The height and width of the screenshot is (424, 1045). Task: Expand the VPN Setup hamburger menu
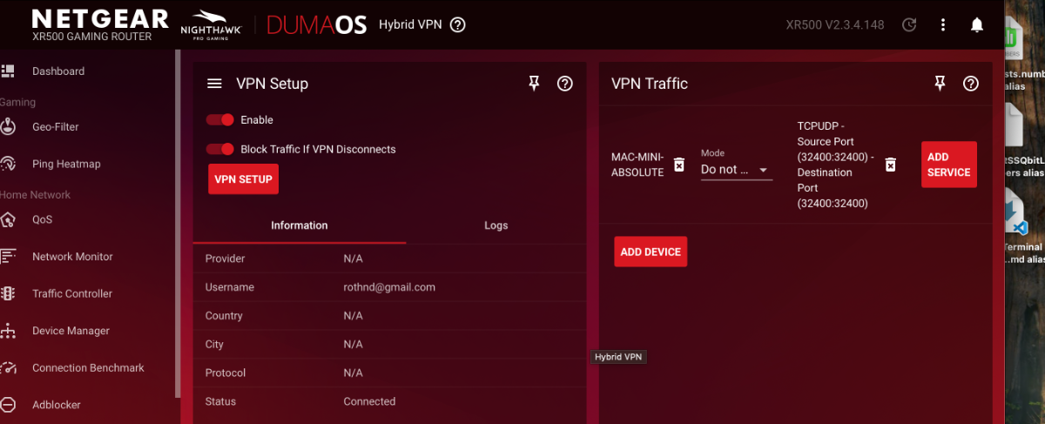tap(214, 84)
